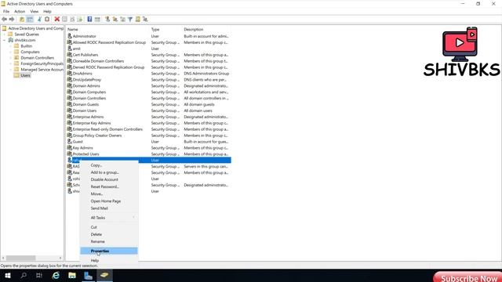Screen dimensions: 502x282
Task: Open Server Manager from the taskbar
Action: pyautogui.click(x=88, y=275)
